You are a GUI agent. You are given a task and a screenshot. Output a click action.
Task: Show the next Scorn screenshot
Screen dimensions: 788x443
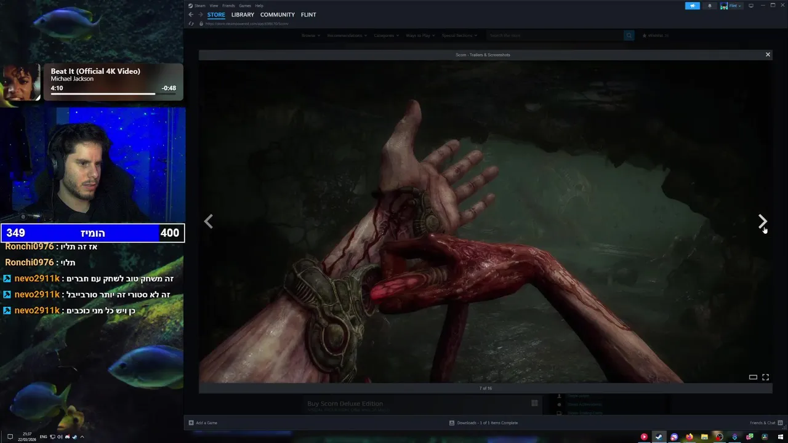(x=762, y=221)
